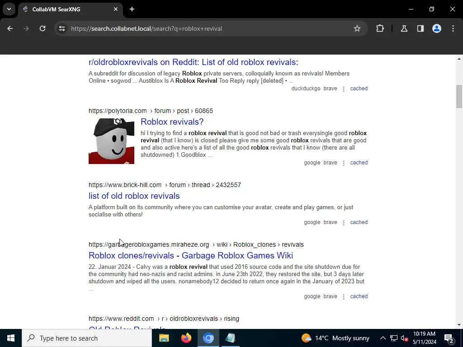Screen dimensions: 463x347
Task: View site information icon in address bar
Action: [x=61, y=28]
